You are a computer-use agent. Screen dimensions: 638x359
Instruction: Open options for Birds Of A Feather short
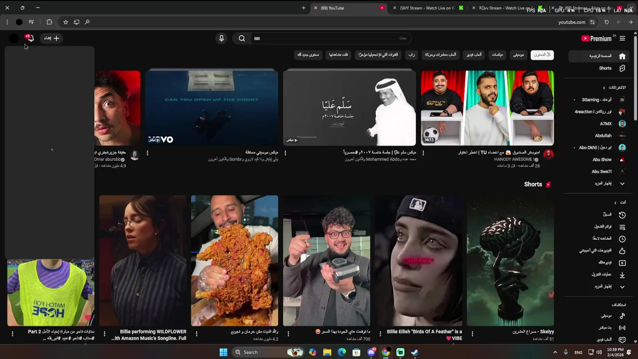pyautogui.click(x=380, y=334)
